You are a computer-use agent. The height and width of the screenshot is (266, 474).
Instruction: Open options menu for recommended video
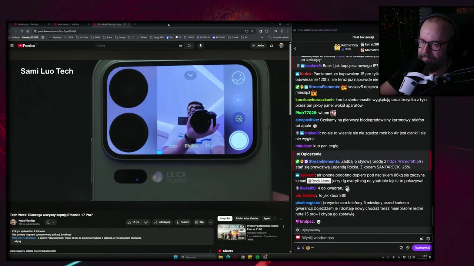283,226
